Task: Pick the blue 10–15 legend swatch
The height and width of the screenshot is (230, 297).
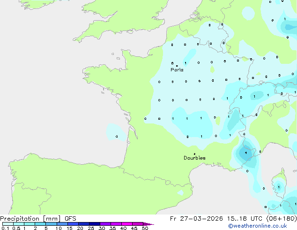Action: pyautogui.click(x=62, y=224)
